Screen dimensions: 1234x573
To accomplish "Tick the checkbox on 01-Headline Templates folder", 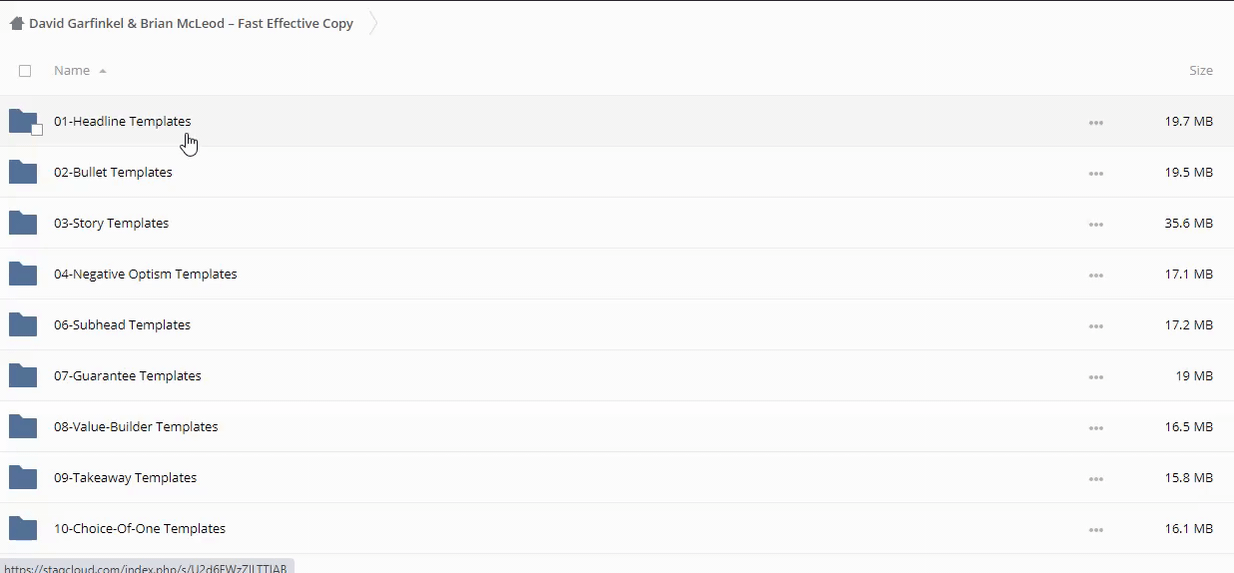I will [37, 130].
